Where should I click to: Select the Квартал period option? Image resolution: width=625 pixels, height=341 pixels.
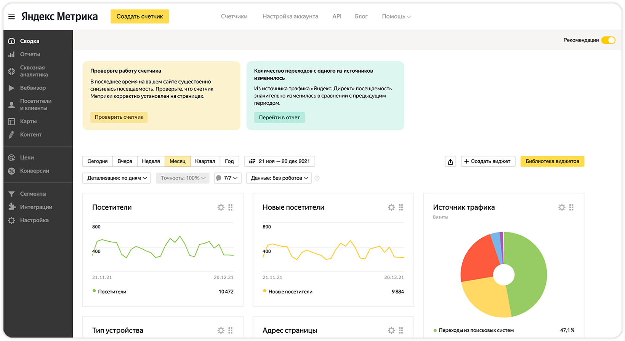[205, 161]
